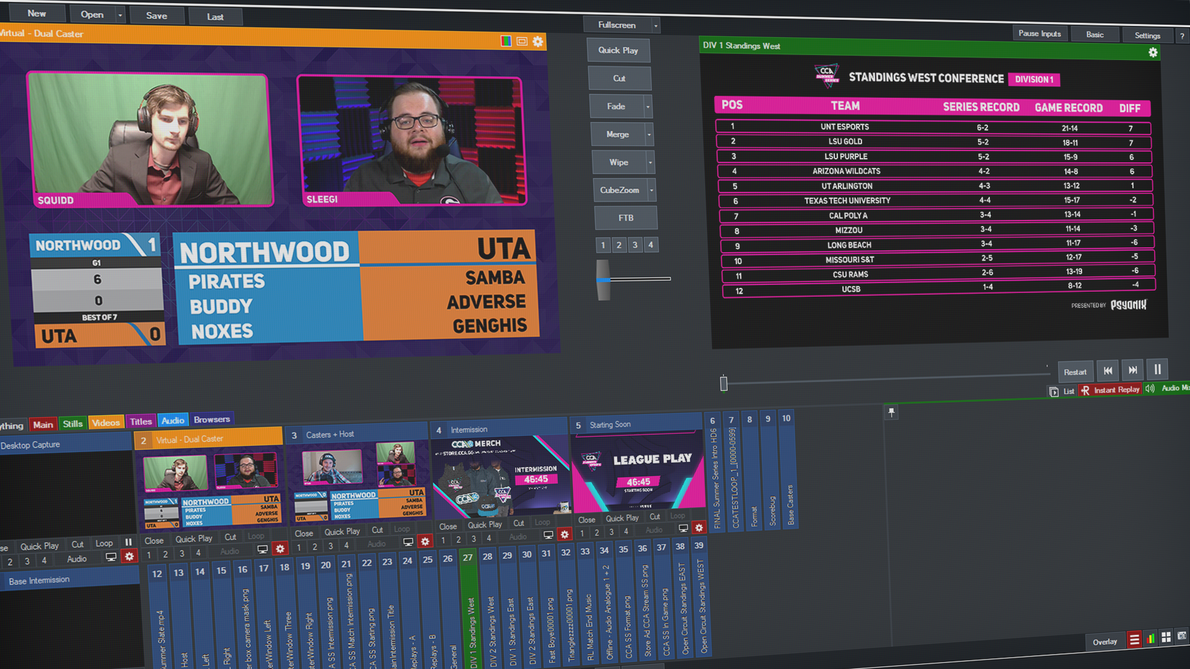Click the pin icon above the input list
Image resolution: width=1190 pixels, height=669 pixels.
pyautogui.click(x=891, y=412)
